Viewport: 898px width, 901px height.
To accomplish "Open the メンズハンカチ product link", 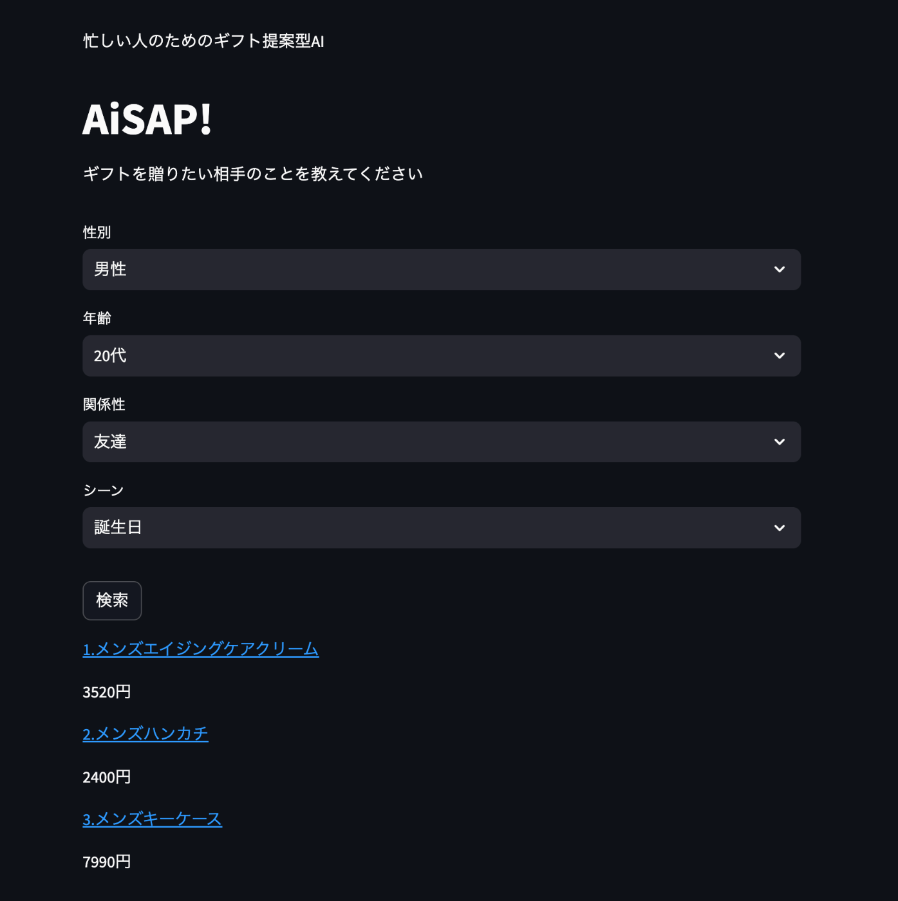I will click(145, 734).
